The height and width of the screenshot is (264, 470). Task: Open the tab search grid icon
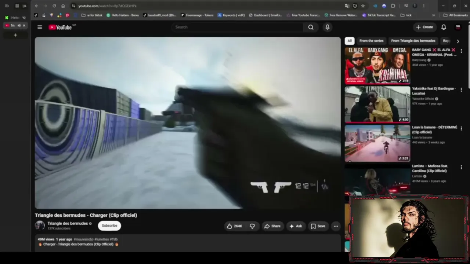coord(17,6)
